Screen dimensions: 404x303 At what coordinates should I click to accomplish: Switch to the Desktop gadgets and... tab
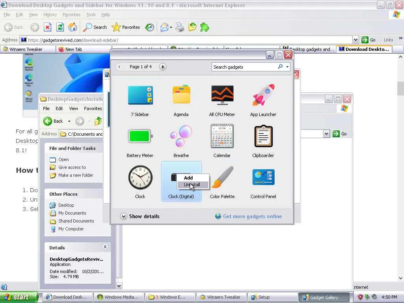coord(309,49)
